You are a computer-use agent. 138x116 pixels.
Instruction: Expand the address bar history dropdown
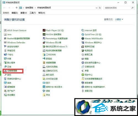pos(97,8)
